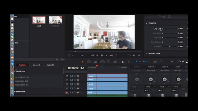Stop playback in the viewer
Image resolution: width=198 pixels, height=111 pixels.
point(102,55)
